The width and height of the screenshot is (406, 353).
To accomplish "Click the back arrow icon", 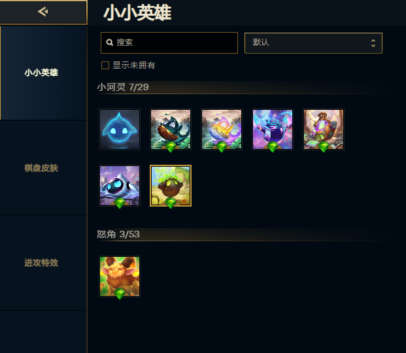I will (x=43, y=12).
